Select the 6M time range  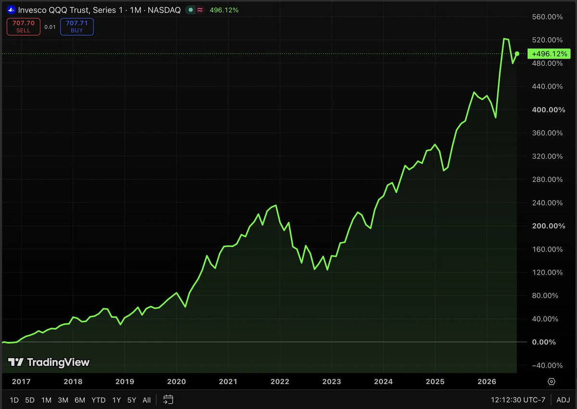80,400
